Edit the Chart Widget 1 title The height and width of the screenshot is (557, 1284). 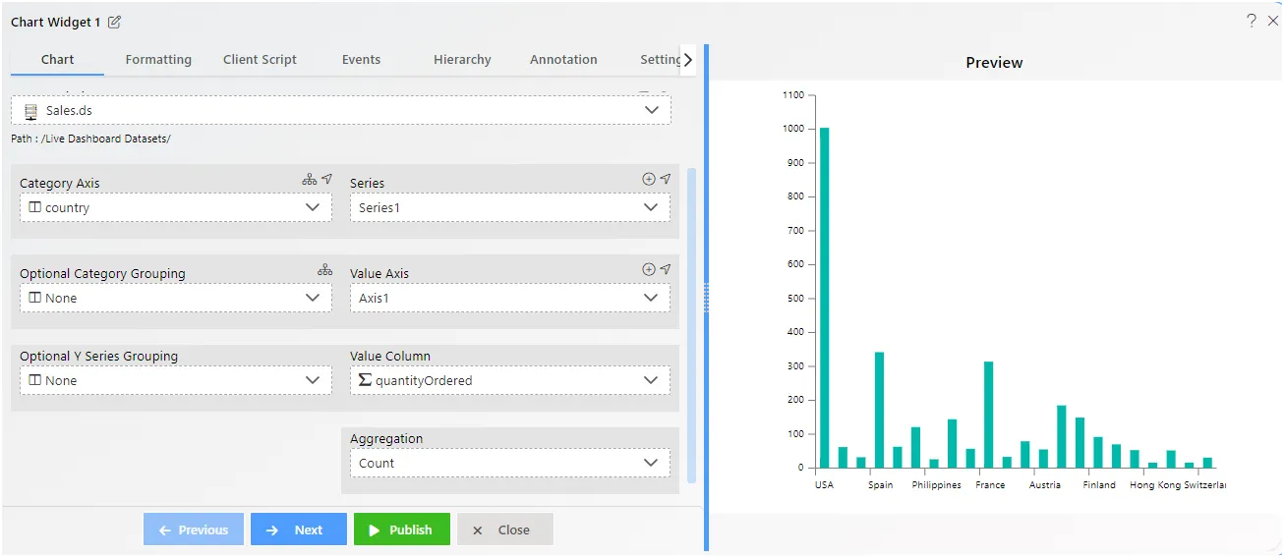114,22
